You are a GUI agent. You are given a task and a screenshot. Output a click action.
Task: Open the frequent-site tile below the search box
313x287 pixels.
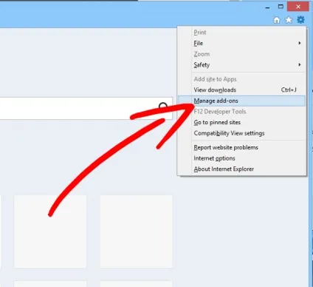click(x=137, y=232)
